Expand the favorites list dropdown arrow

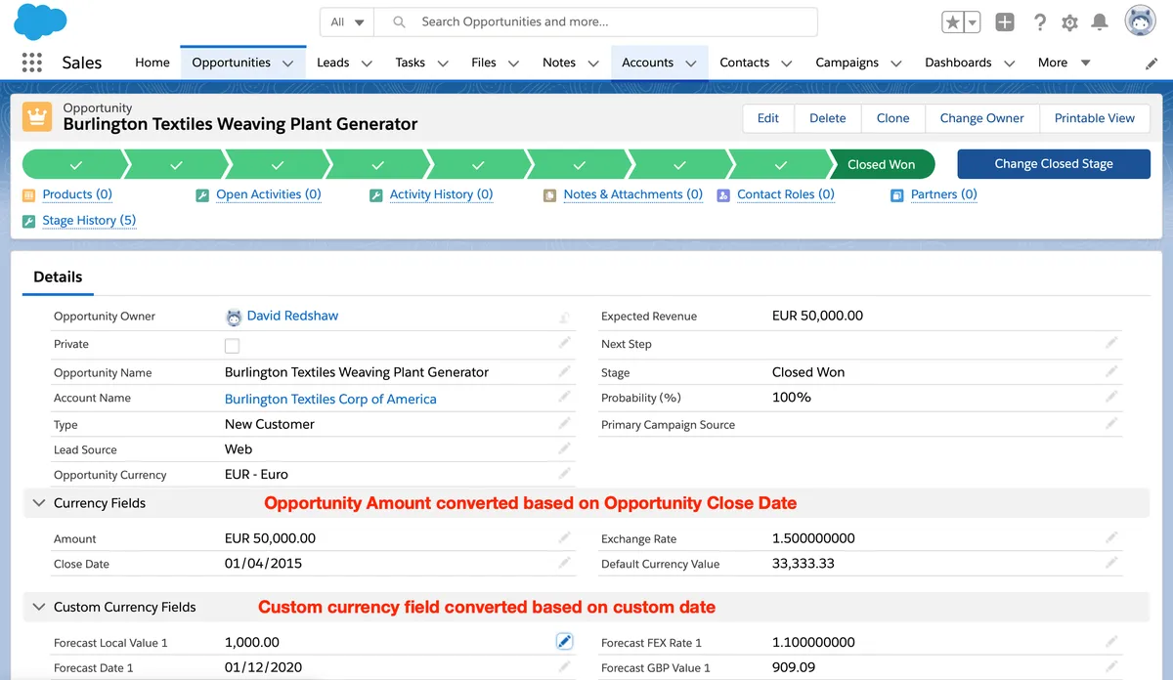click(973, 21)
